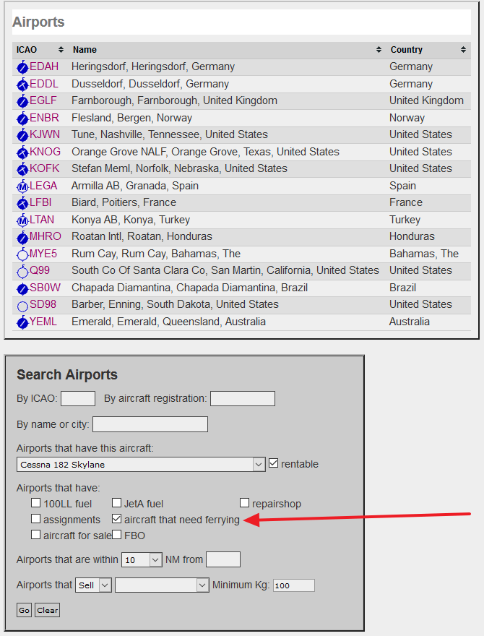Click the airport icon beside EDDL
This screenshot has width=484, height=636.
click(22, 85)
